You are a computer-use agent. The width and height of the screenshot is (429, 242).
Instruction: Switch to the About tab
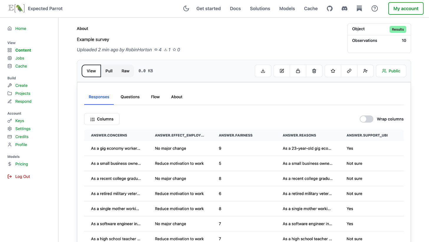[177, 97]
